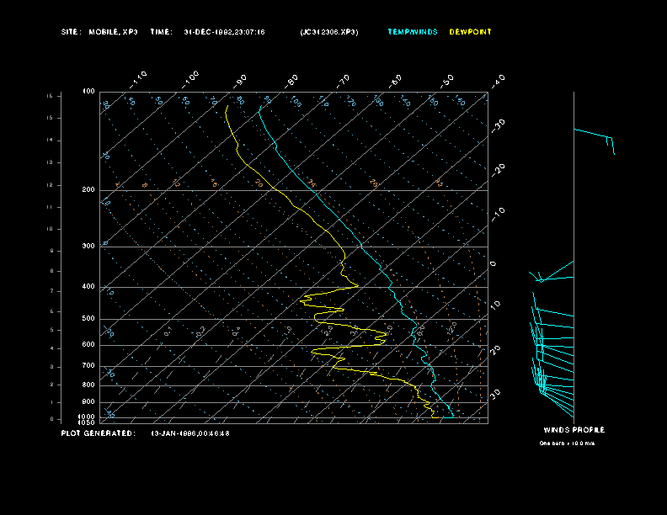Screen dimensions: 667x515
Task: Select the generation date '13-JAN-1996,00:46:48'
Action: [x=190, y=433]
